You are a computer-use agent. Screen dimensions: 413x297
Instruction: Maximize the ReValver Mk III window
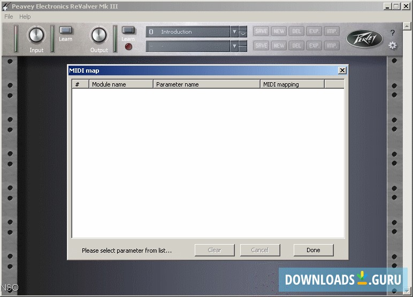[x=396, y=6]
